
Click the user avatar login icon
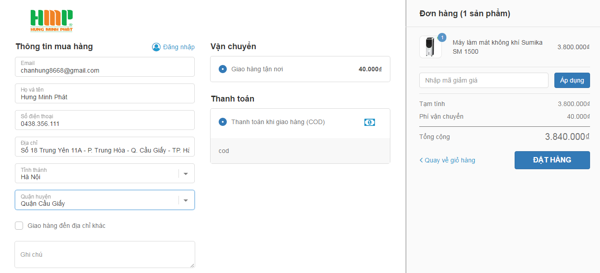click(x=156, y=47)
